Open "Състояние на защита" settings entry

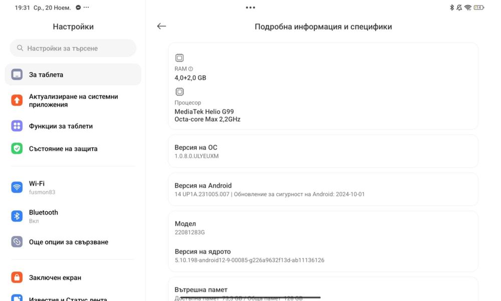click(63, 148)
